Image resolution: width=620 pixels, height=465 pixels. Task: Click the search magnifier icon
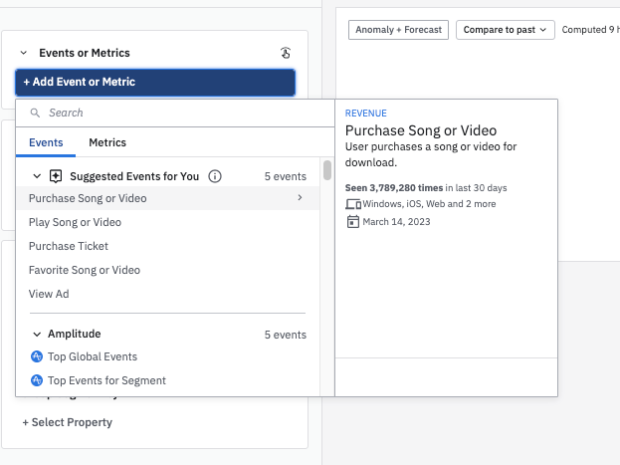click(35, 114)
